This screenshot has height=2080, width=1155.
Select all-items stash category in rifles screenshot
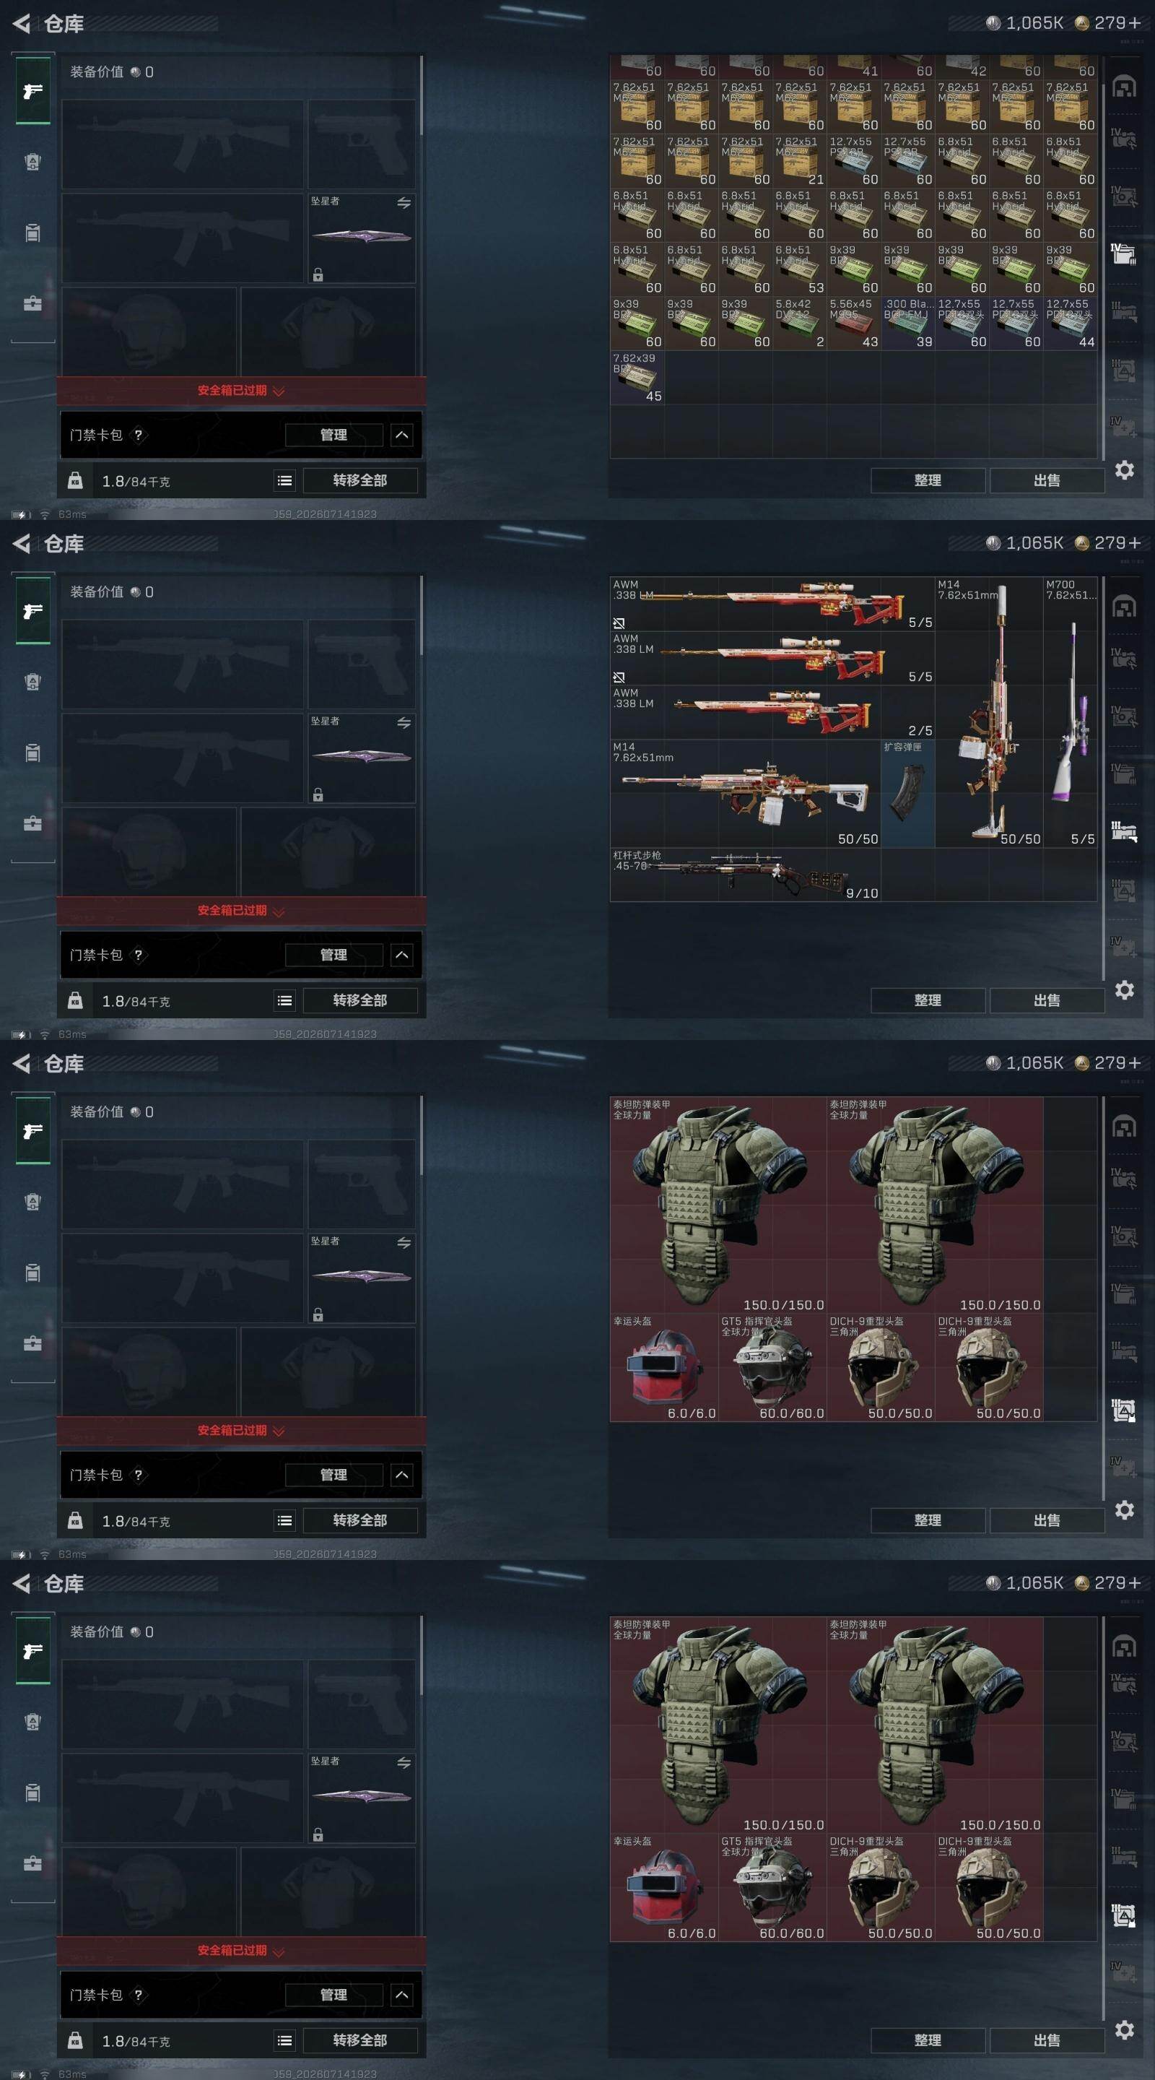1125,607
